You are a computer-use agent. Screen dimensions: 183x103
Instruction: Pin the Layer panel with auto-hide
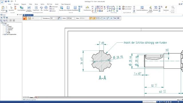(x=19, y=15)
